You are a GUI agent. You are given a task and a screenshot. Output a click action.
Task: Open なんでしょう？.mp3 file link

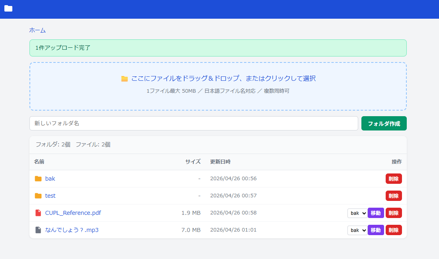(72, 230)
